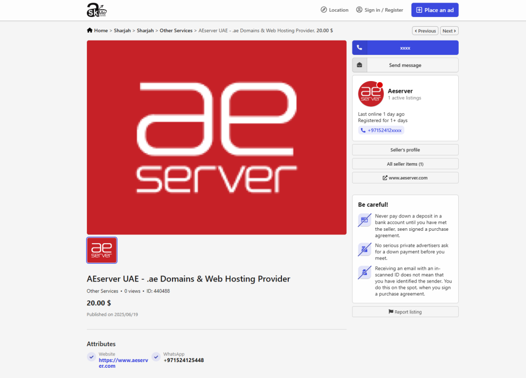The image size is (526, 378).
Task: Click the Registered for 1+ days text
Action: [383, 121]
